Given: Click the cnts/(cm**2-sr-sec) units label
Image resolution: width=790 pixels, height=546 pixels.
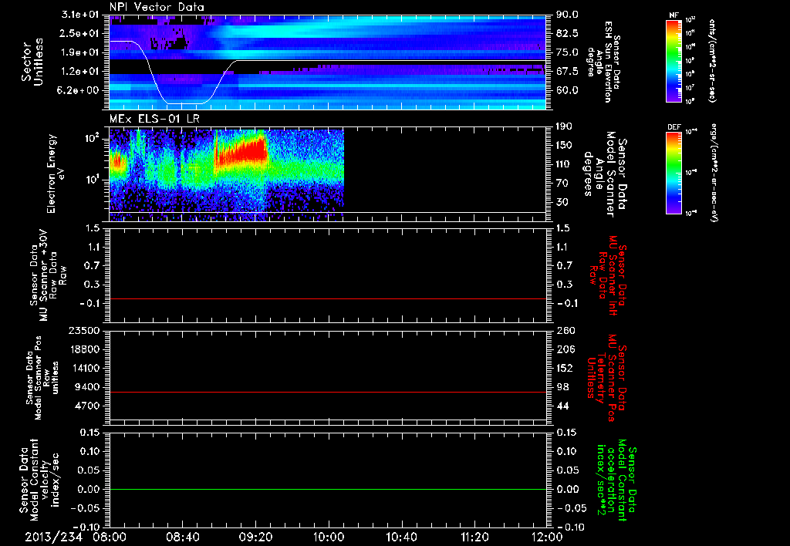Looking at the screenshot, I should click(x=712, y=61).
